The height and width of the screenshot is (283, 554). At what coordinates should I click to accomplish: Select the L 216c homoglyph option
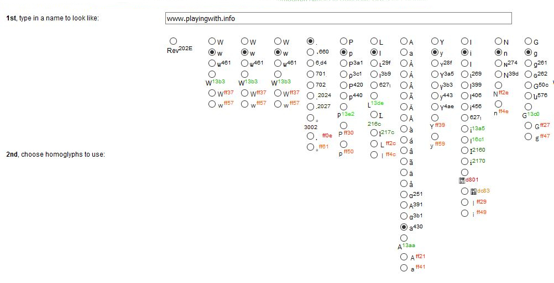tap(374, 114)
